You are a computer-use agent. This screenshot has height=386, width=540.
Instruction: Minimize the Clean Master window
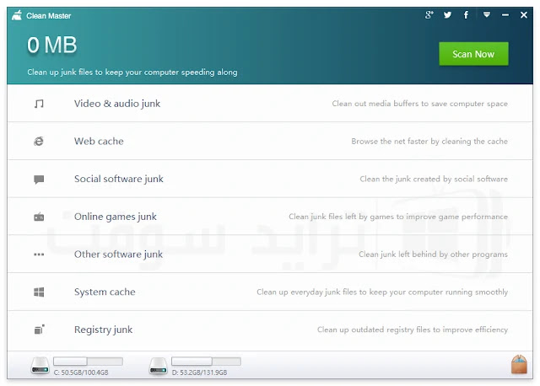(x=505, y=15)
